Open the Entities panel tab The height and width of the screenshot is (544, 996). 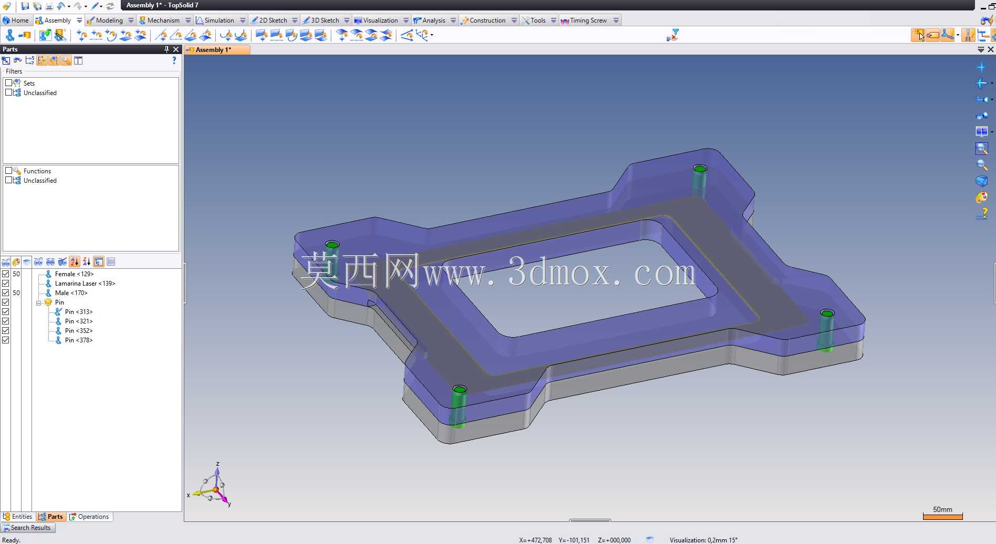tap(18, 517)
